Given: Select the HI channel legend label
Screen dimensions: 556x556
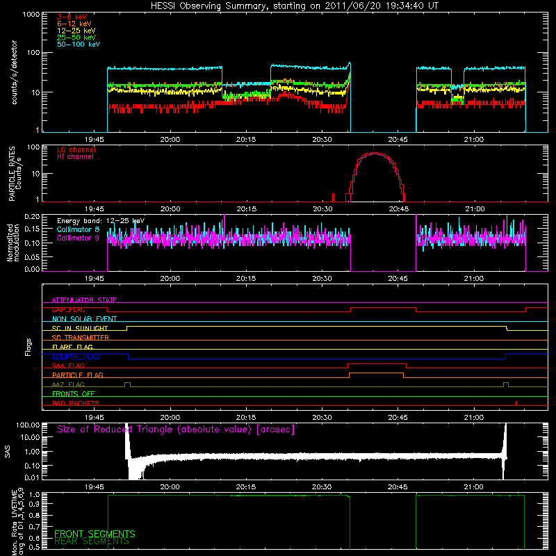Looking at the screenshot, I should pyautogui.click(x=75, y=157).
